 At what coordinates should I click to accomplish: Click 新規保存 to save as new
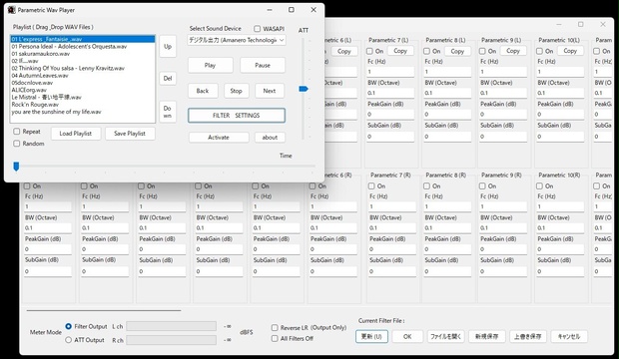[487, 336]
